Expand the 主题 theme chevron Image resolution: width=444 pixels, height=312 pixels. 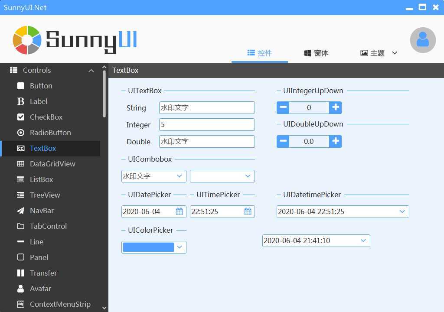tap(395, 53)
